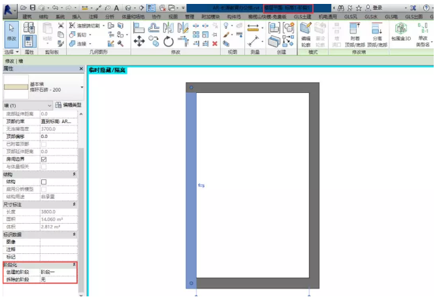Screen dimensions: 437x299
Task: Select the Rotate circular arrow tool
Action: click(169, 42)
